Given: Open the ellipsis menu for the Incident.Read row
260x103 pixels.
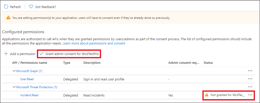Looking at the screenshot, I should (250, 95).
